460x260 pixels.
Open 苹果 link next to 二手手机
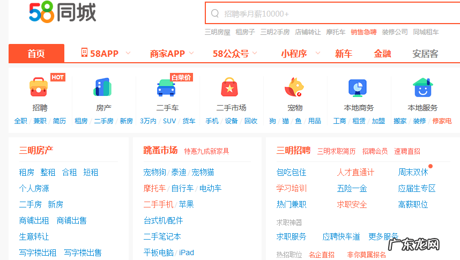point(186,204)
